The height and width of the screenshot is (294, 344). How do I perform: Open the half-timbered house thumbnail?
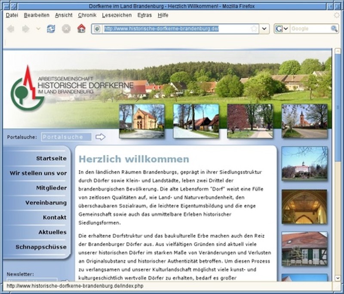point(304,249)
